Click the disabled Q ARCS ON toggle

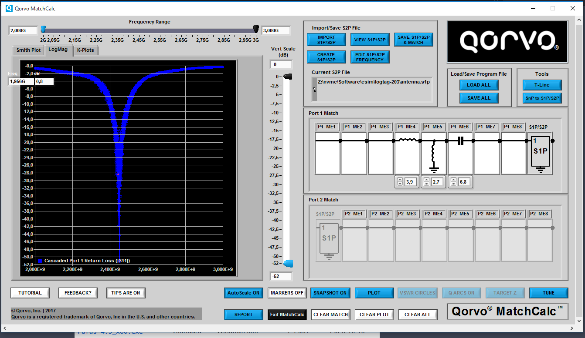(x=461, y=293)
